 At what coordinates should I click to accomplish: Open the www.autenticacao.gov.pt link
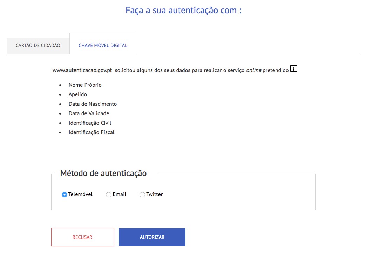click(83, 70)
